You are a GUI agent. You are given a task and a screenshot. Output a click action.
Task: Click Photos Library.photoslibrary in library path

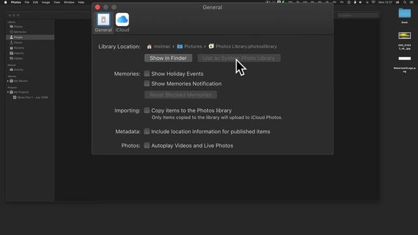tap(243, 46)
